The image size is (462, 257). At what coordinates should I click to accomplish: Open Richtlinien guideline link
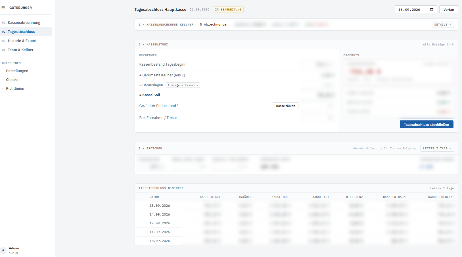click(15, 88)
